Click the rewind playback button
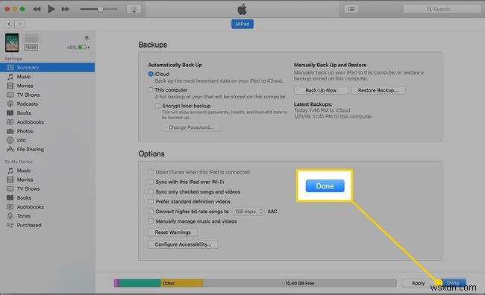The image size is (485, 295). [x=37, y=9]
